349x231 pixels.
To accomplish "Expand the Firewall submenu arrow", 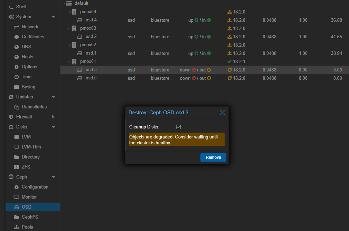I will 53,117.
